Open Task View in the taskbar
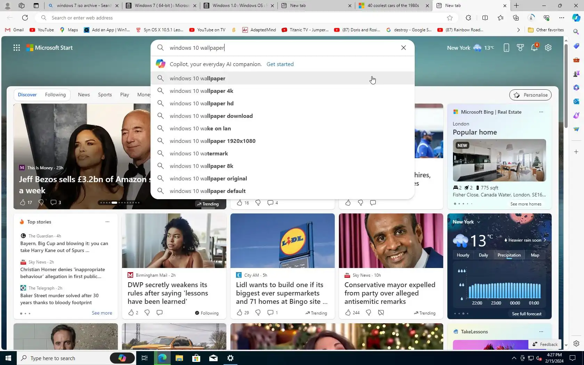Screen dimensions: 584x365 tap(145, 358)
